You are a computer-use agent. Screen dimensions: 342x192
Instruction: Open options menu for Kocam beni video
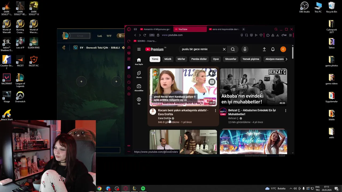[x=215, y=111]
